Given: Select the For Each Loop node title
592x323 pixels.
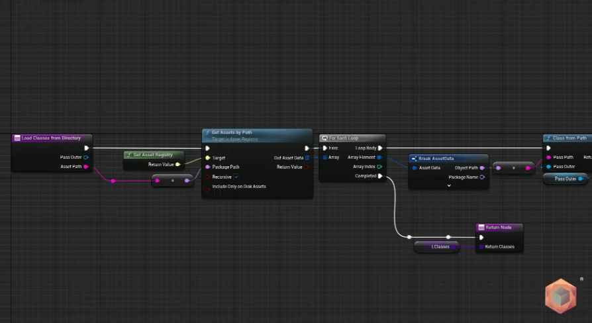Looking at the screenshot, I should (x=343, y=138).
